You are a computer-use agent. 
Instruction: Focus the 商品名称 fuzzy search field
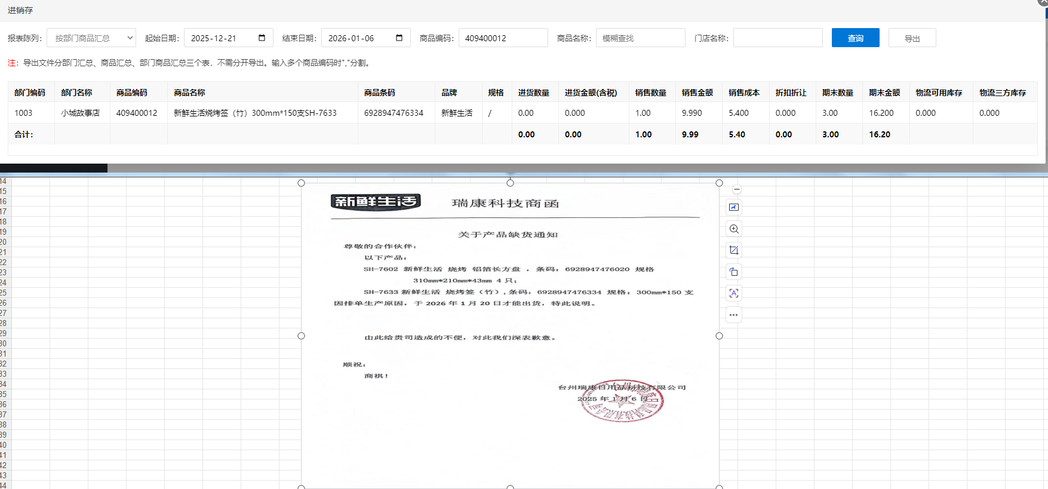(640, 38)
